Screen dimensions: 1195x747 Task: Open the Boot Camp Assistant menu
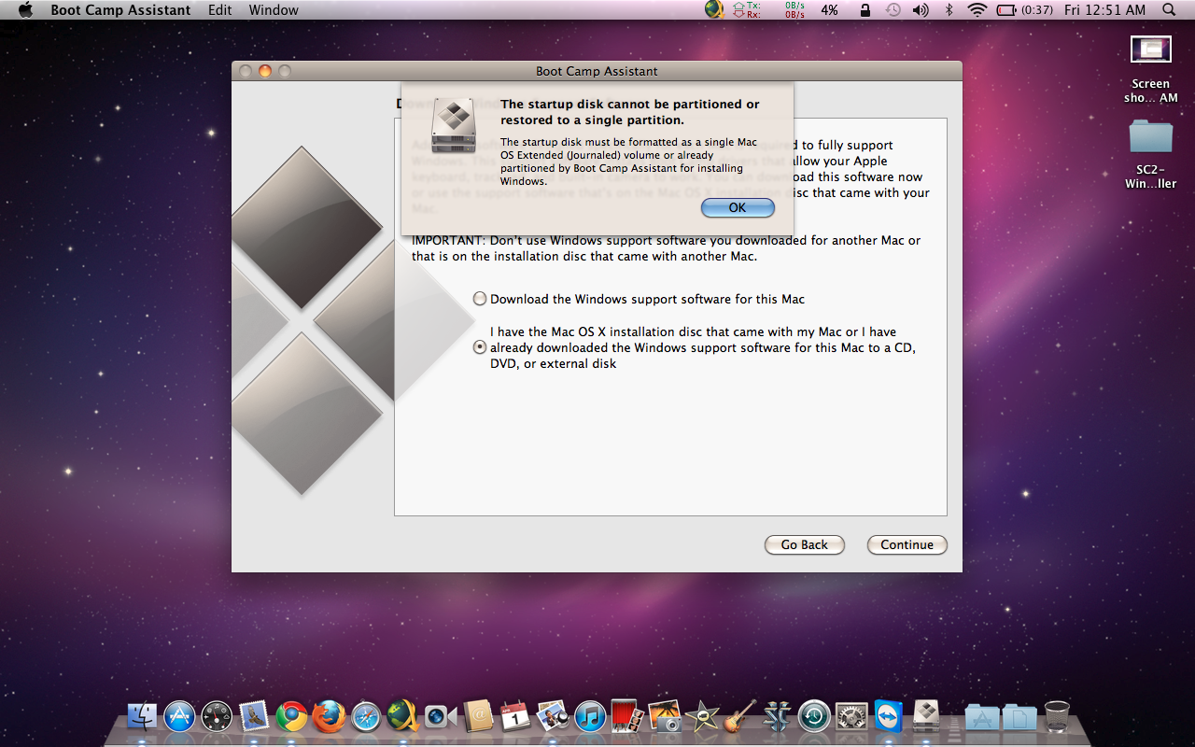click(120, 10)
